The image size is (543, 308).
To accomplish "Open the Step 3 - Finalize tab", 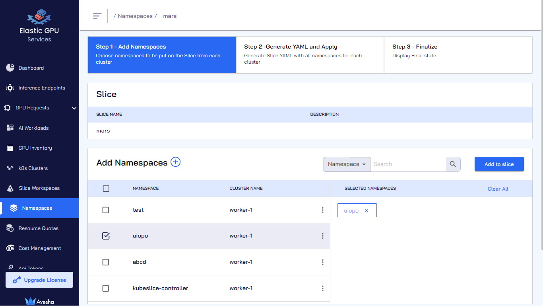I will 458,55.
